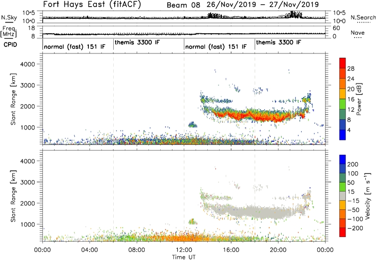Select the "N.Search" legend label

coord(363,17)
